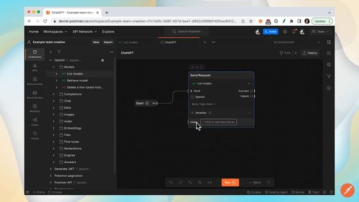
Task: Open Cookies in status bar
Action: (x=254, y=192)
